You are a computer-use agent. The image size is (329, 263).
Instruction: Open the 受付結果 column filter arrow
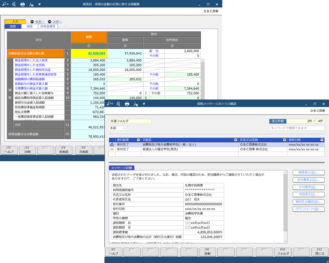(x=138, y=140)
